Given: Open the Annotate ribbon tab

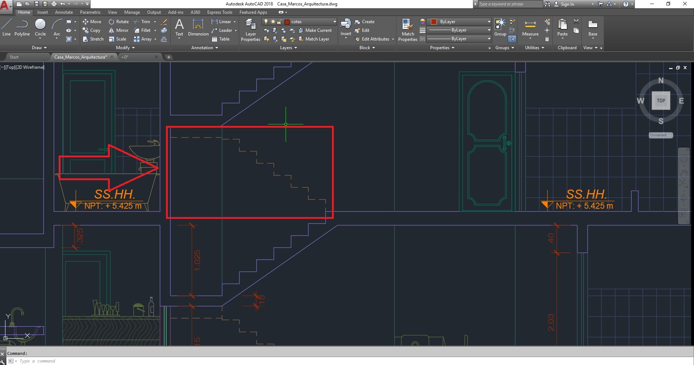Looking at the screenshot, I should point(64,12).
